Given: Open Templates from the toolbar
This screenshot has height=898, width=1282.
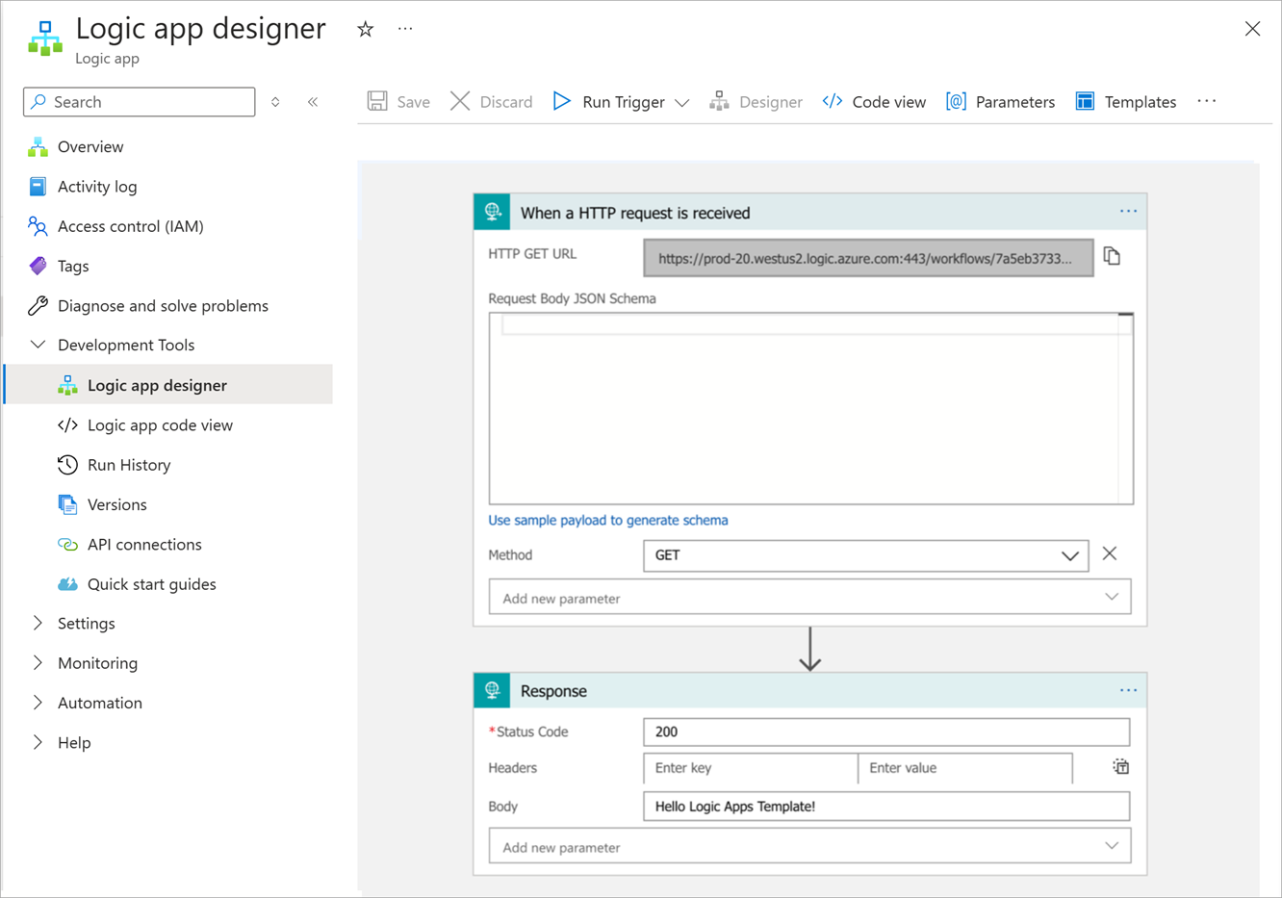Looking at the screenshot, I should (x=1125, y=102).
